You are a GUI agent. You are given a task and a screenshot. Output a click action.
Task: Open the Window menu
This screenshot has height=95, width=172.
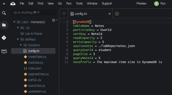click(x=92, y=4)
